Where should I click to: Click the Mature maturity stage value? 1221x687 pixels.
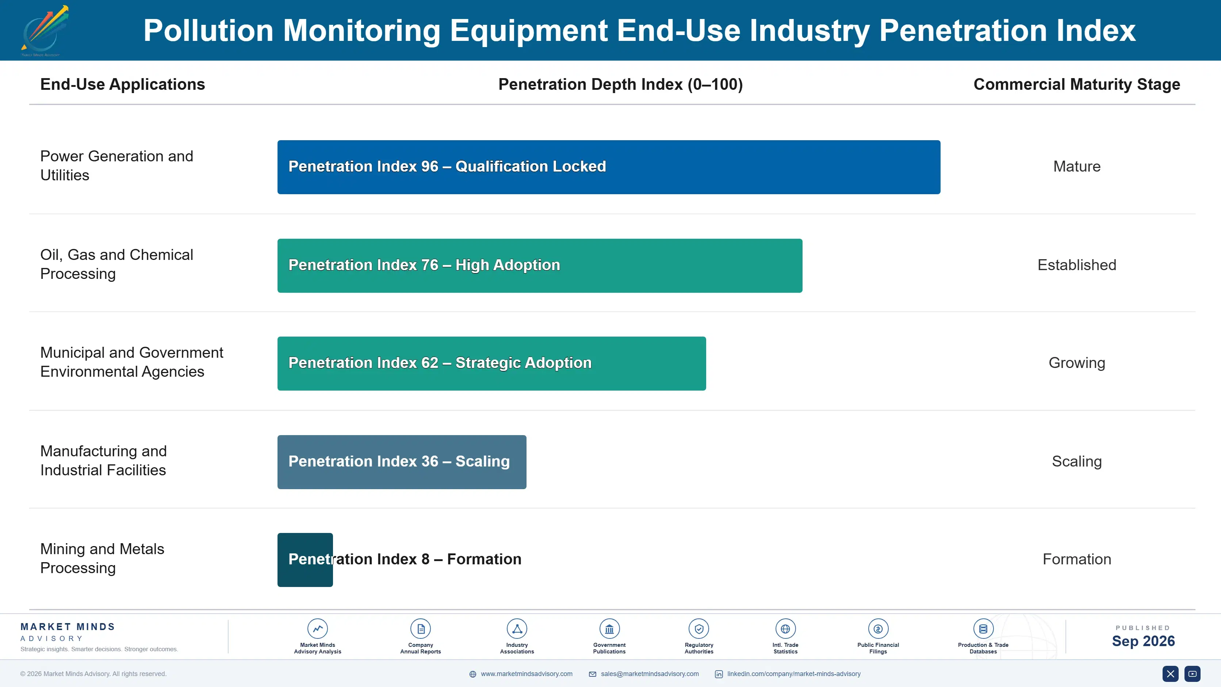(x=1077, y=166)
